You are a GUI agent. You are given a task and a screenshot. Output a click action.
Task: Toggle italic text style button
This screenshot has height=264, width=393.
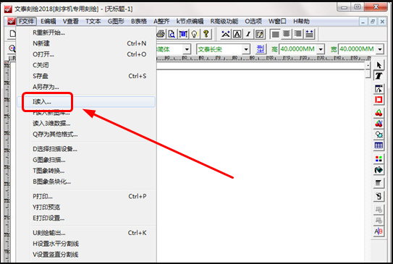click(x=248, y=34)
